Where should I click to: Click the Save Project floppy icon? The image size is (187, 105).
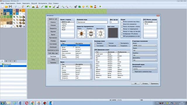(x=11, y=6)
